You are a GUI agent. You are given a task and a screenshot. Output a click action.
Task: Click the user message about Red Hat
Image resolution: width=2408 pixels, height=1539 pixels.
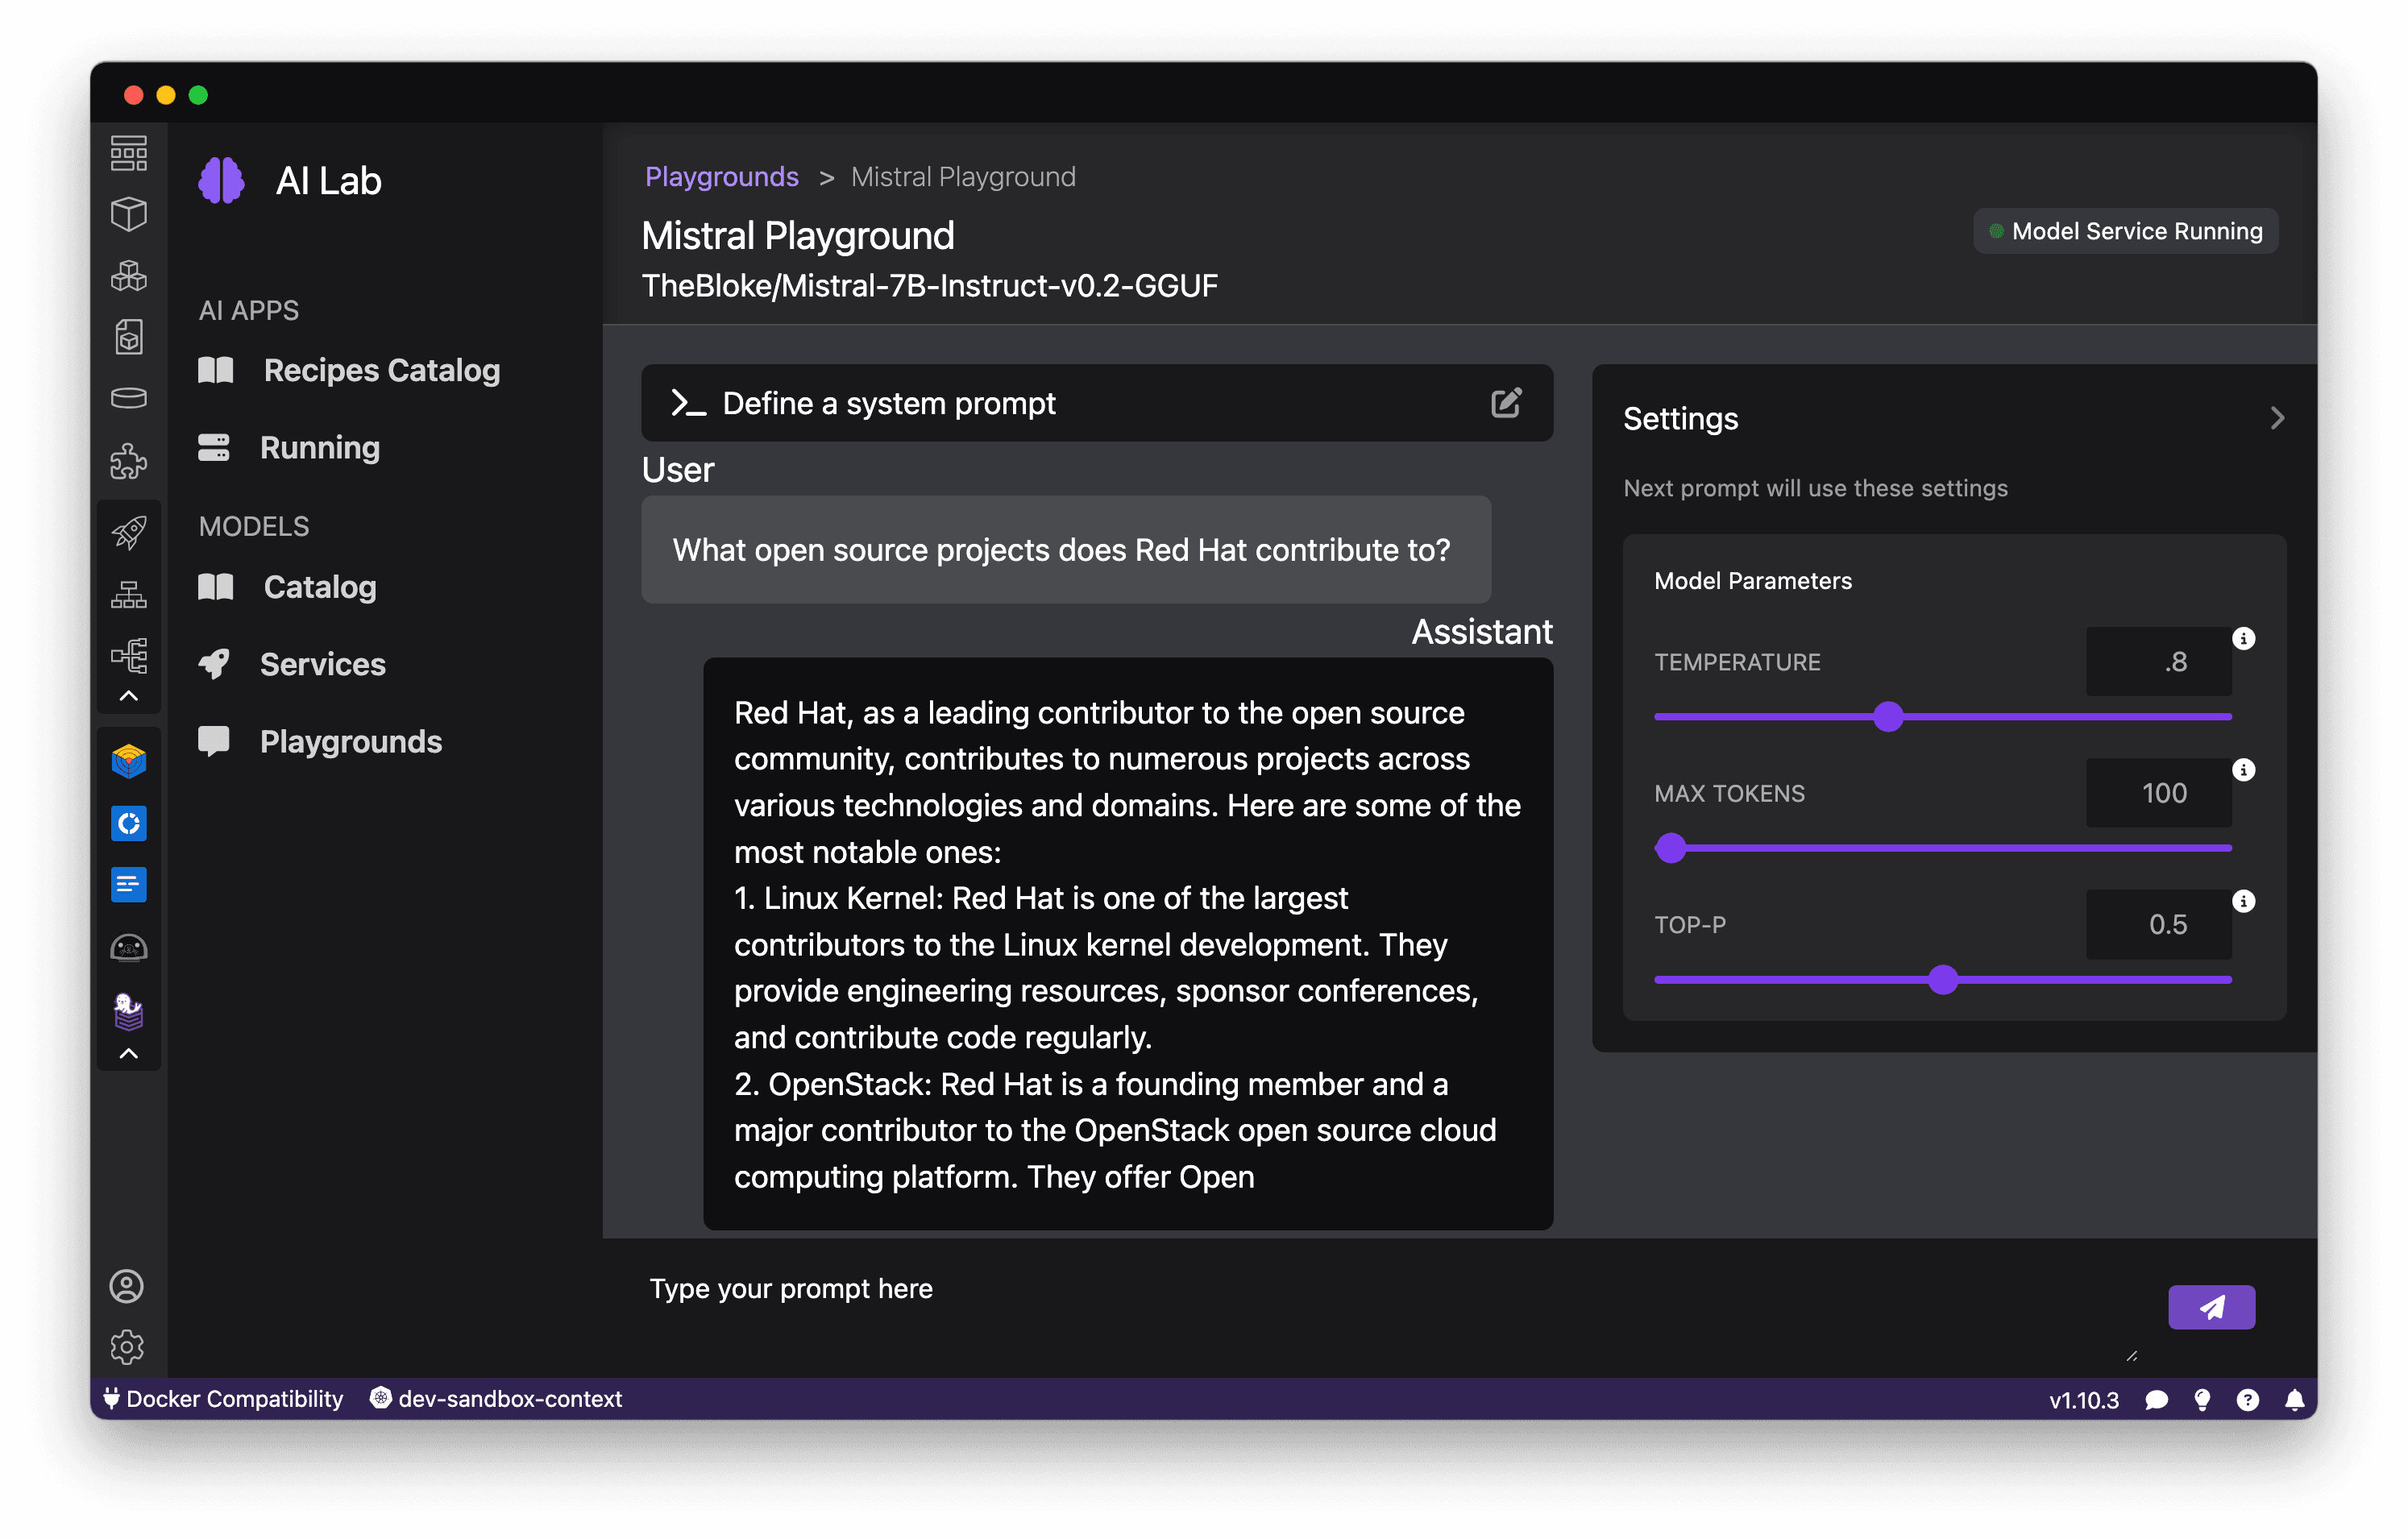pos(1066,550)
